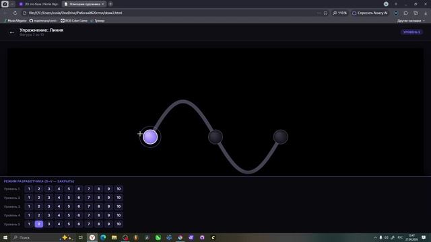
Task: Open downloads in the browser toolbar
Action: [x=426, y=13]
